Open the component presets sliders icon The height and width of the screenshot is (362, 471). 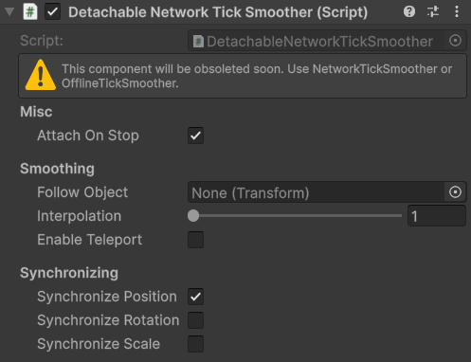(x=433, y=12)
